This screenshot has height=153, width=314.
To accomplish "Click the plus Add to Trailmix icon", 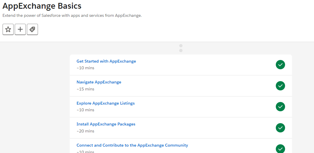I will [20, 30].
